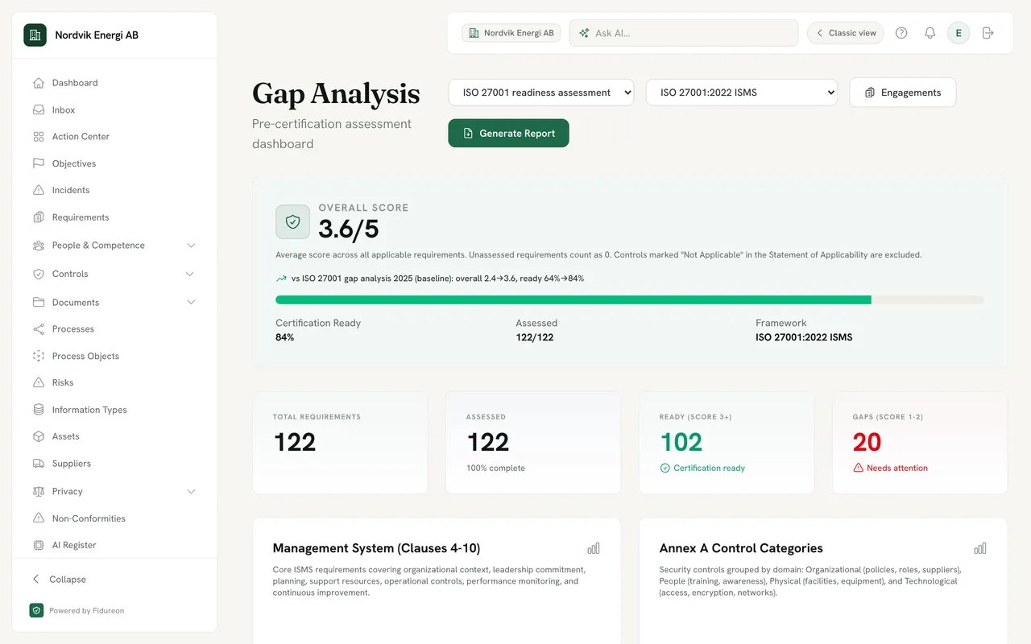This screenshot has width=1031, height=644.
Task: Click the certification readiness progress bar
Action: tap(630, 299)
